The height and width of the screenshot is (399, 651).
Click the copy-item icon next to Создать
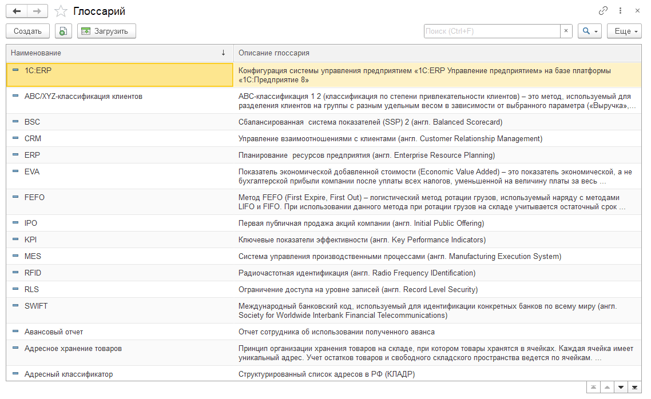(63, 31)
